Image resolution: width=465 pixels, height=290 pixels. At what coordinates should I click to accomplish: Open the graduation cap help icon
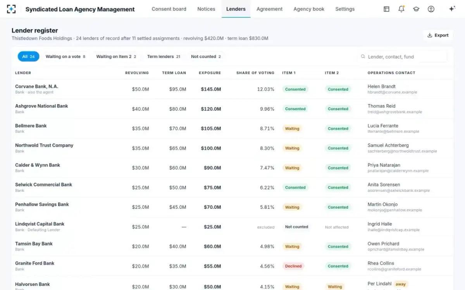(416, 9)
